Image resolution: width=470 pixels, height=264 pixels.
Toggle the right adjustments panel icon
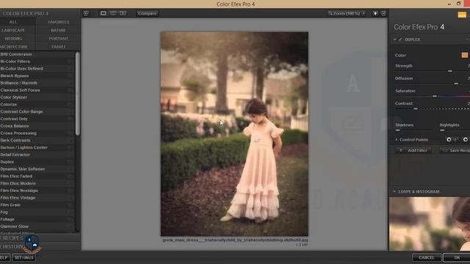click(x=383, y=13)
